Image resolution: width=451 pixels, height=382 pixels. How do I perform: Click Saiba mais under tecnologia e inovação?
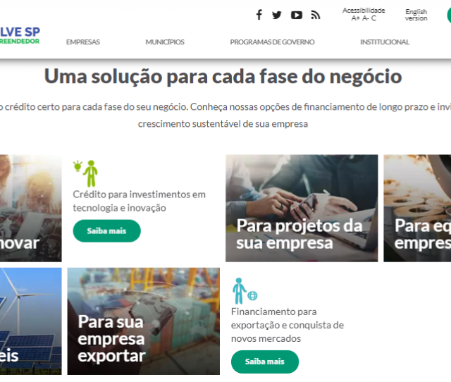click(106, 230)
